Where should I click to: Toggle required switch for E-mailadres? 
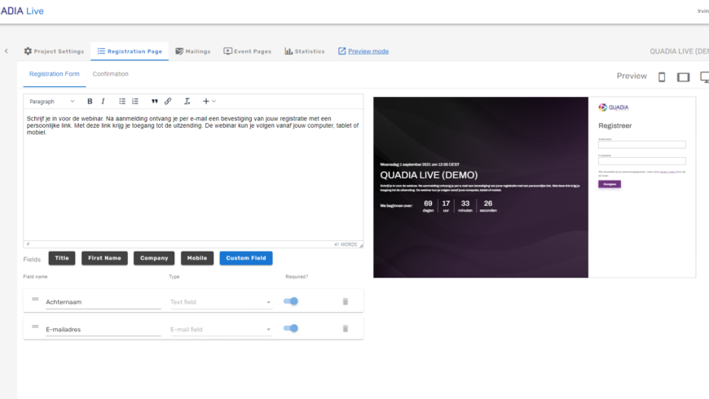(291, 328)
